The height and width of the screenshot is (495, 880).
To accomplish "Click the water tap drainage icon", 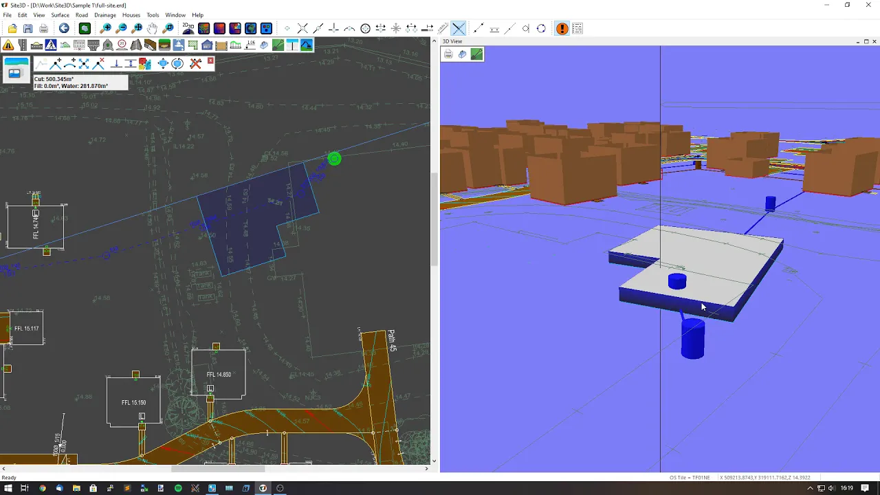I will (x=178, y=45).
